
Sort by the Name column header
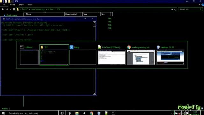click(x=43, y=14)
